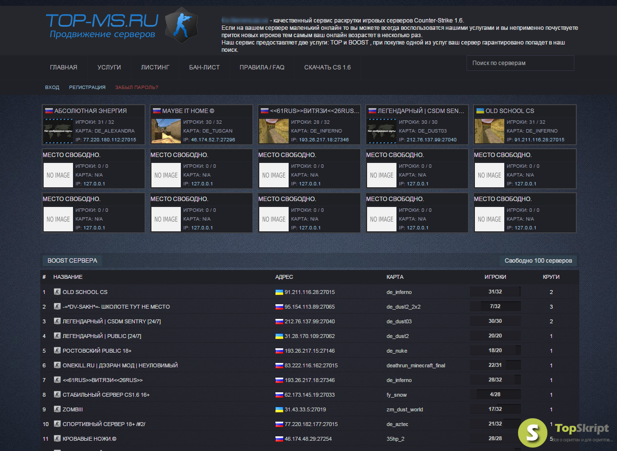This screenshot has height=451, width=617.
Task: Open the БАН-ЛИСТ page
Action: (x=204, y=68)
